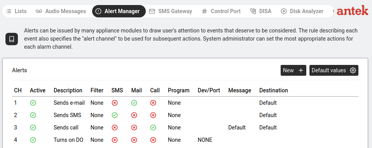372x148 pixels.
Task: Select the 'Sends e-mail' description
Action: (x=69, y=103)
